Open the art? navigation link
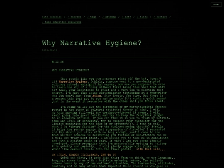 (127, 17)
